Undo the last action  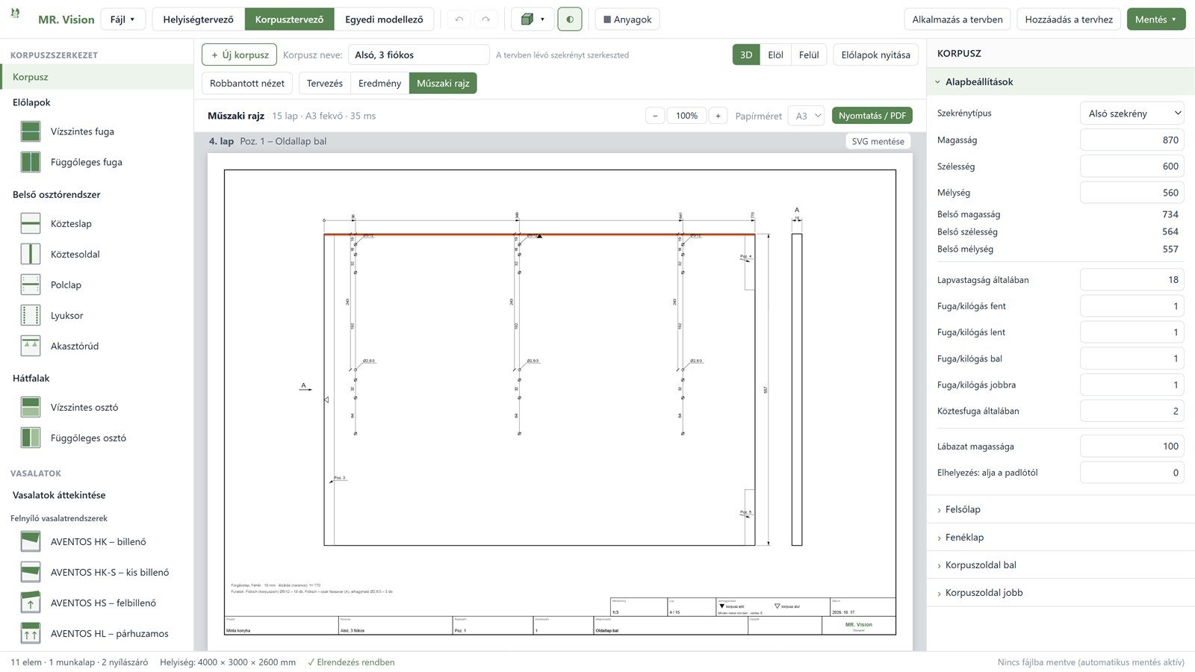[459, 19]
